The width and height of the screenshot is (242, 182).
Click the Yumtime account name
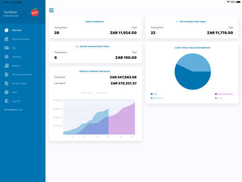[x=10, y=12]
